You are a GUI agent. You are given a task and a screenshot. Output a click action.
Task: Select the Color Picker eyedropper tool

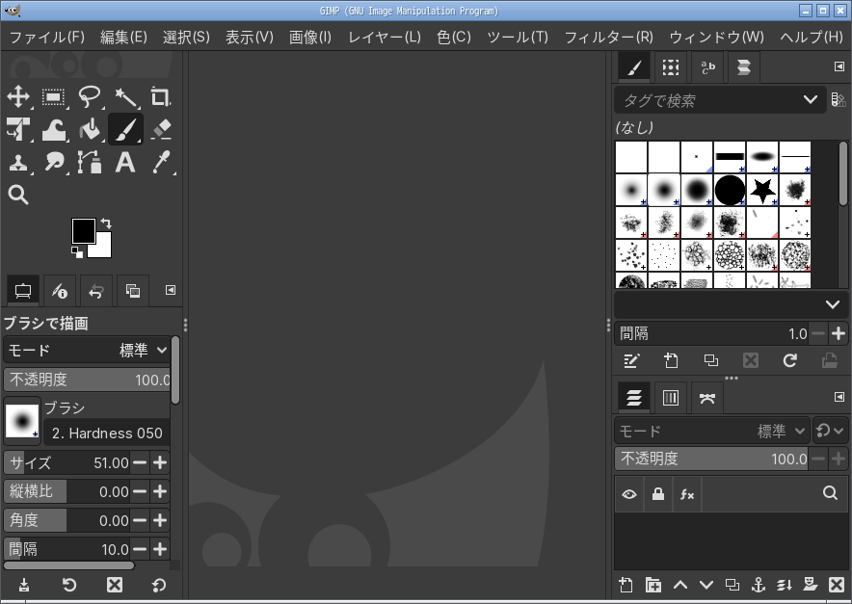[x=160, y=163]
